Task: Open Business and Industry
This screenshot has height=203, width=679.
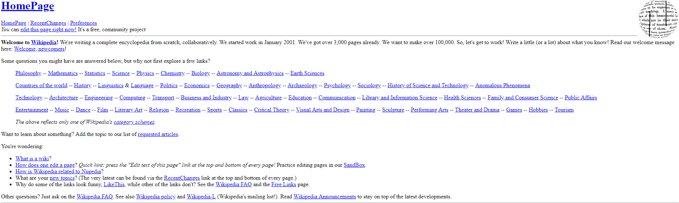Action: [x=206, y=98]
